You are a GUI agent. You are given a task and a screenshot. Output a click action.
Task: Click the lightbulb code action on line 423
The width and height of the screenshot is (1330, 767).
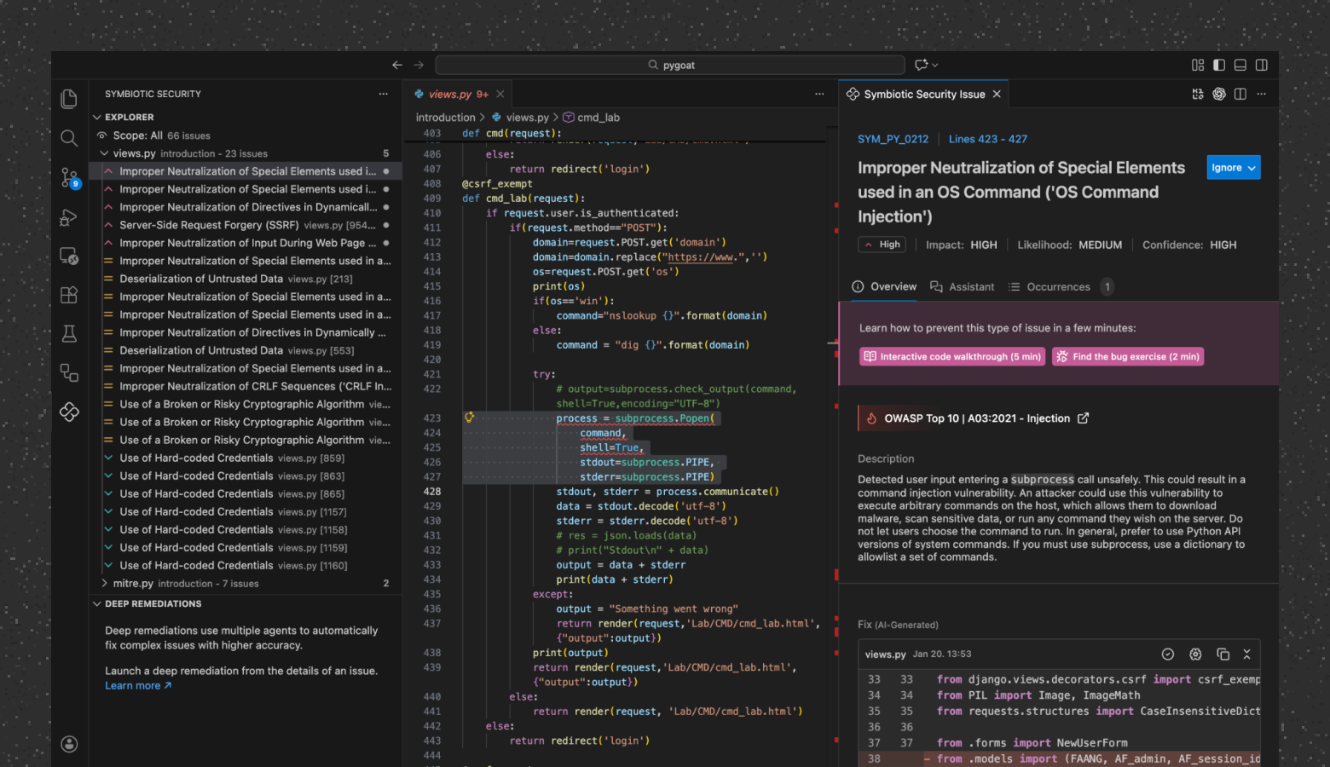469,418
